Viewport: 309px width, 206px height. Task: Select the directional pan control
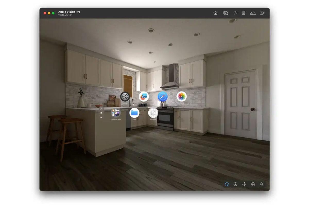point(235,184)
